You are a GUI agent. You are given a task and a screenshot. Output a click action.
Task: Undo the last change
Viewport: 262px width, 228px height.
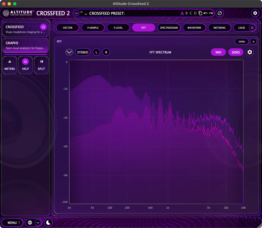click(x=206, y=13)
